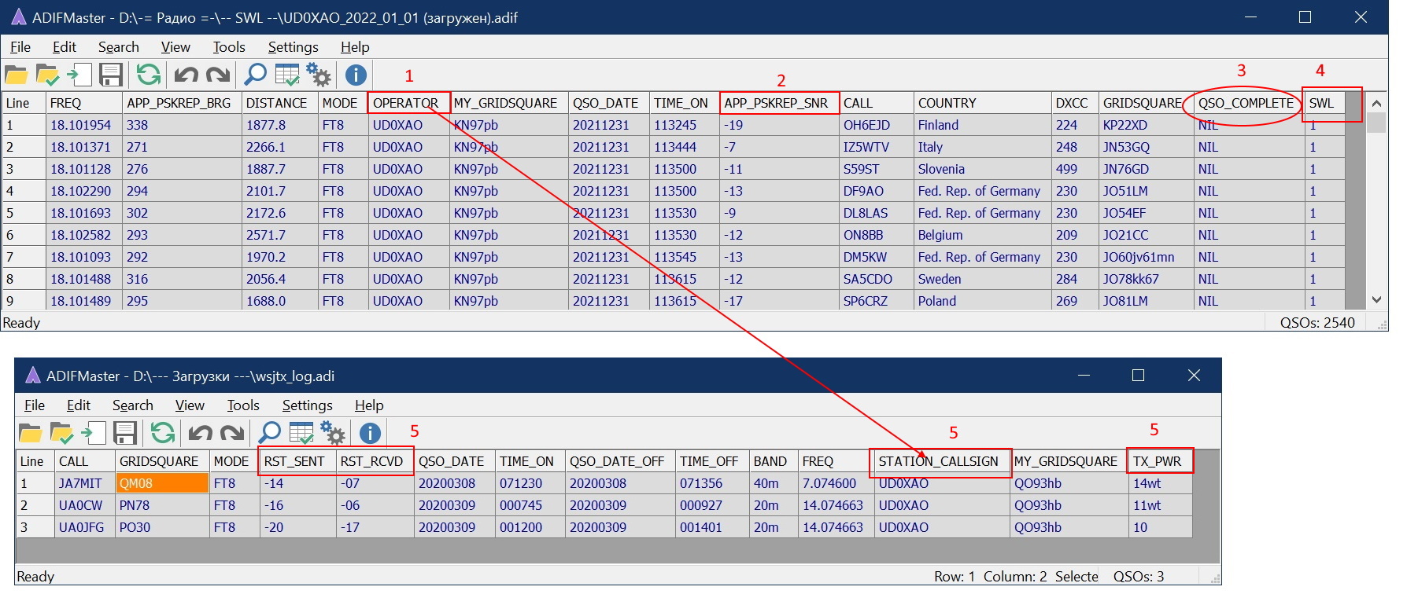Image resolution: width=1407 pixels, height=605 pixels.
Task: Open the gears settings icon in the wsjtx_log window
Action: (x=333, y=433)
